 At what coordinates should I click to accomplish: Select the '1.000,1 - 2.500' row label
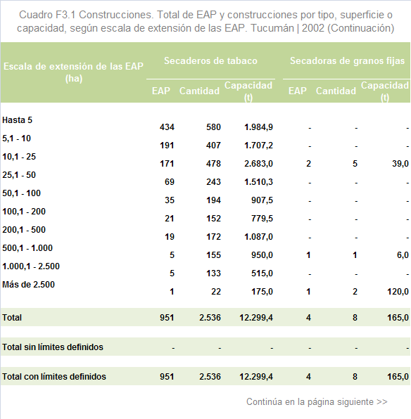(31, 266)
